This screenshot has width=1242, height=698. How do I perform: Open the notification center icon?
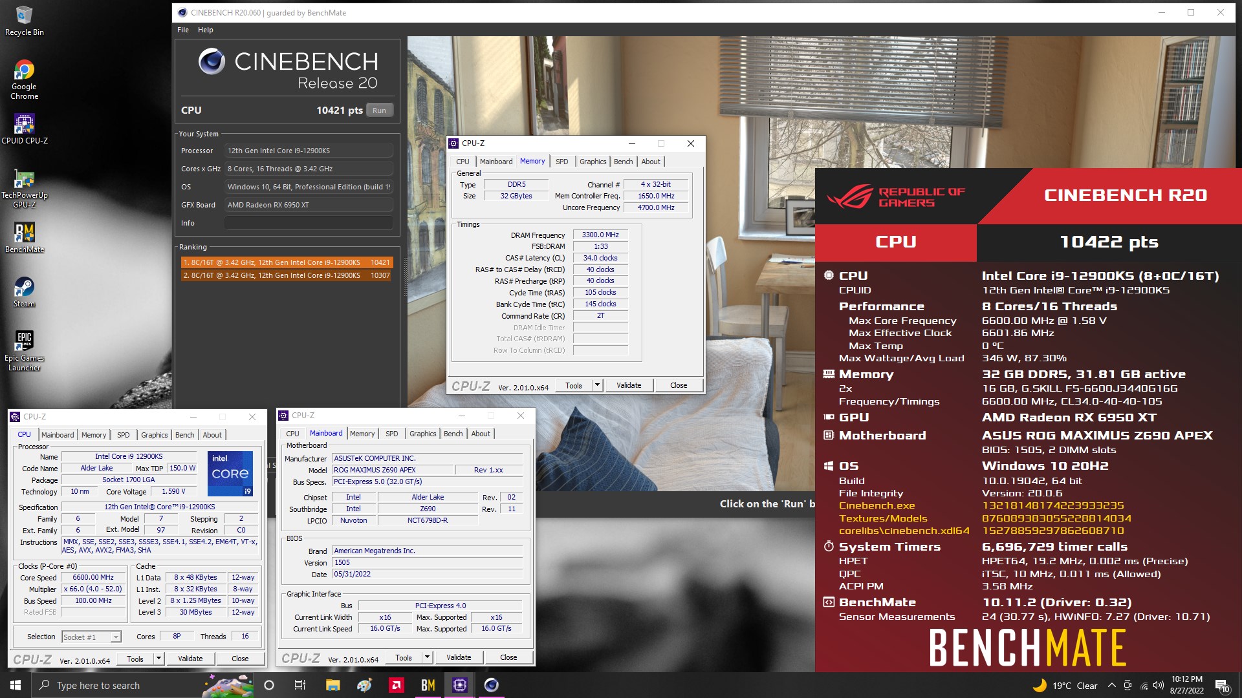(1222, 685)
